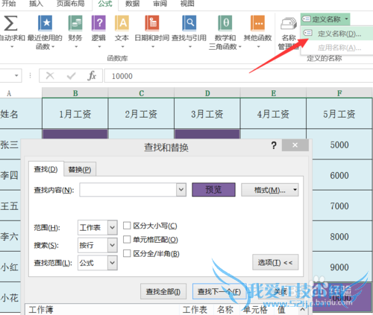Click the 5月工资 header cell
Viewport: 373px width, 315px height.
(x=339, y=114)
